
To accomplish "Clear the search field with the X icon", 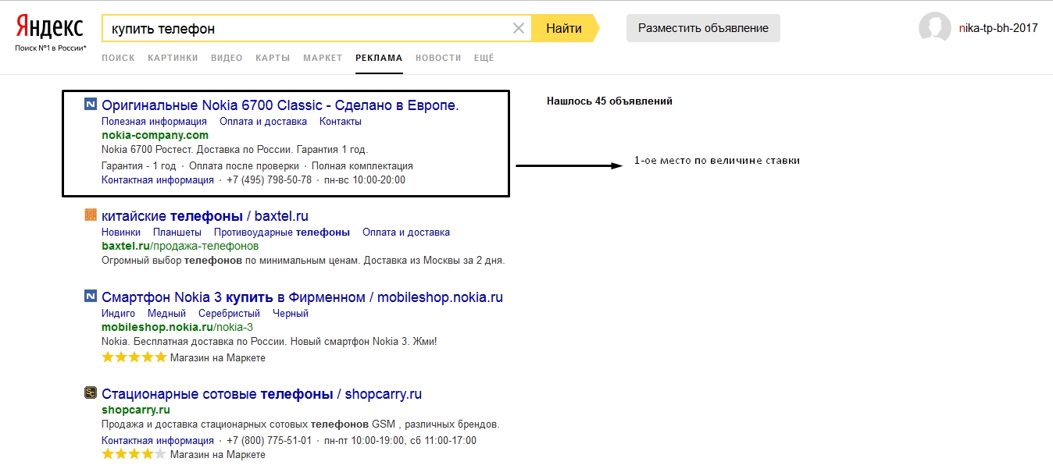I will 519,29.
